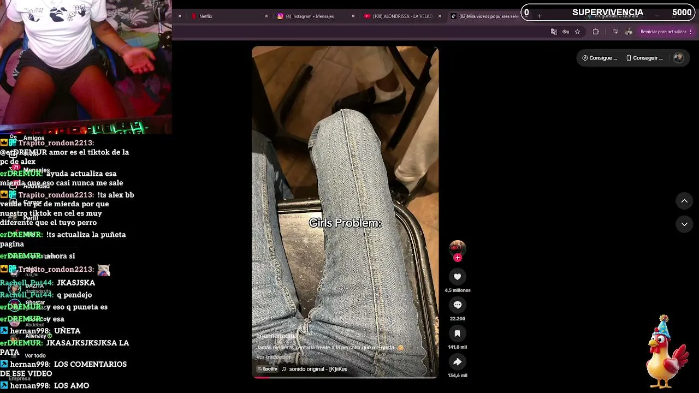The height and width of the screenshot is (393, 699).
Task: Seek on the video progress bar
Action: tap(345, 377)
